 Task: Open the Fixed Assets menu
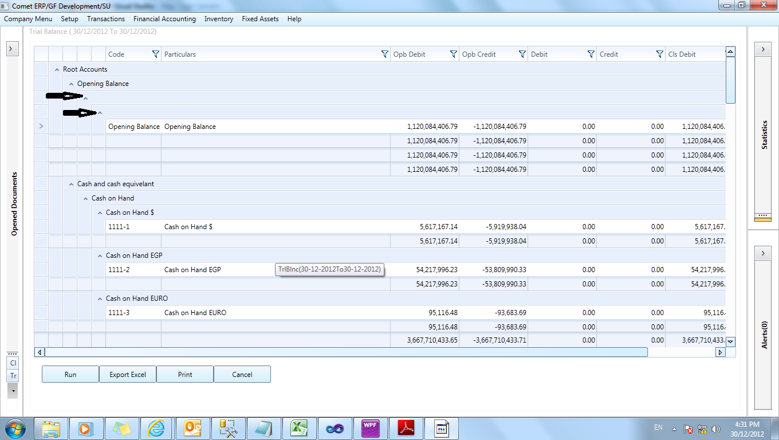tap(260, 19)
